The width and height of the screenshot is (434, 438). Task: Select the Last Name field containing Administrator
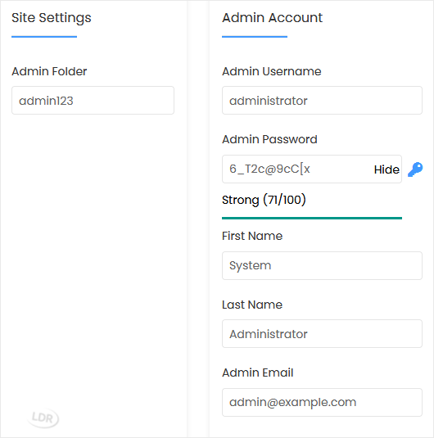tap(322, 333)
